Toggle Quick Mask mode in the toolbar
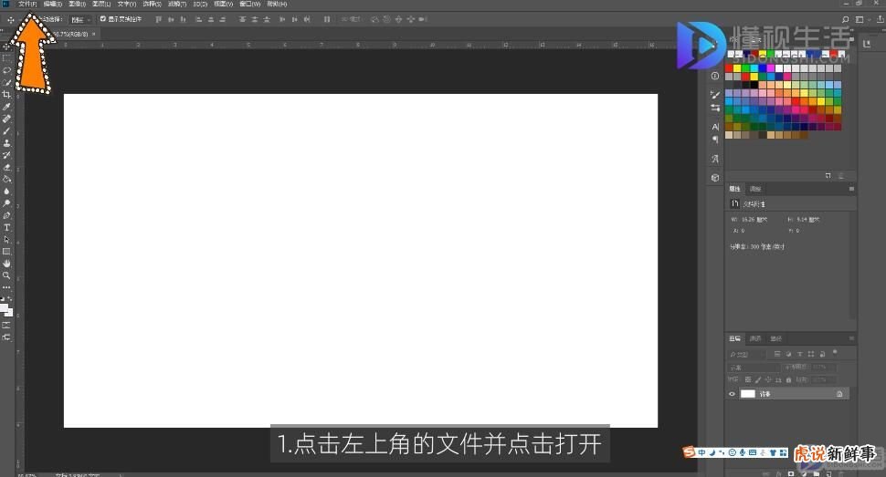 (6, 326)
